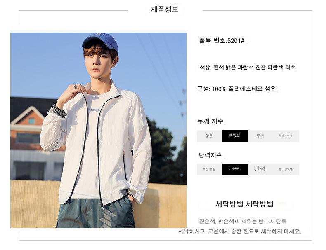
Task: Select the 보통의 thickness option
Action: [x=235, y=136]
